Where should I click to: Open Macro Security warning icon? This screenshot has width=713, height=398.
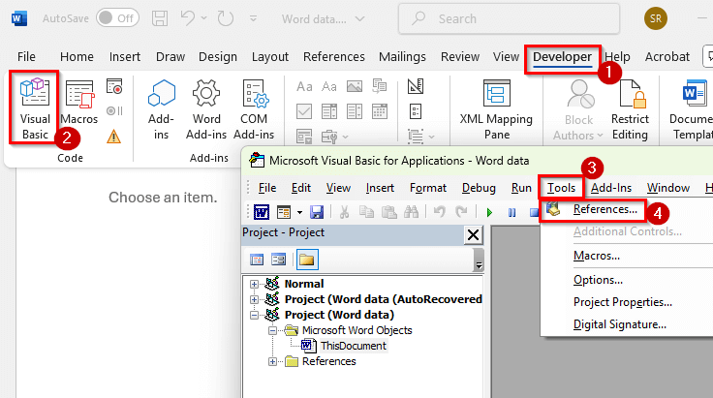(113, 136)
